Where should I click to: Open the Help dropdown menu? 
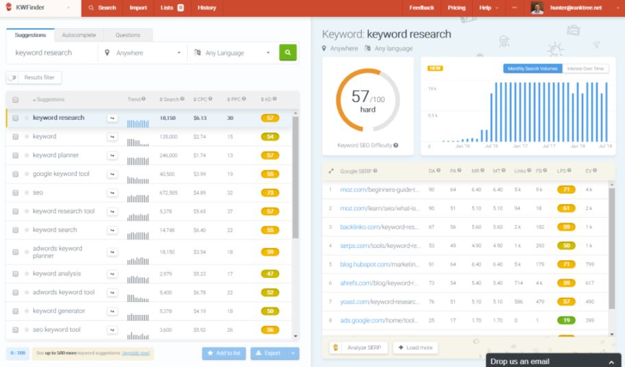[489, 8]
